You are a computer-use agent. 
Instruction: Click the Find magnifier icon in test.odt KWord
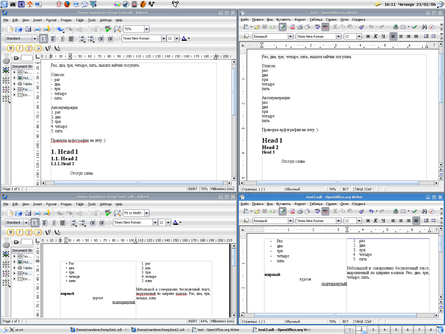117,29
